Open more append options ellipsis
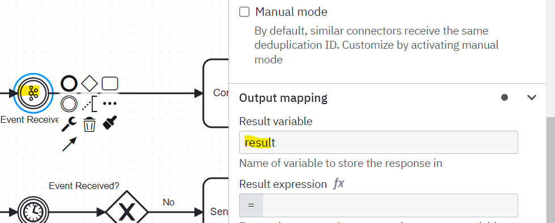The height and width of the screenshot is (223, 555). pos(110,104)
